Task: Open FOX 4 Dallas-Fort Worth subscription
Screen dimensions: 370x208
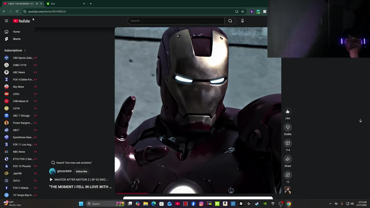Action: [20, 79]
